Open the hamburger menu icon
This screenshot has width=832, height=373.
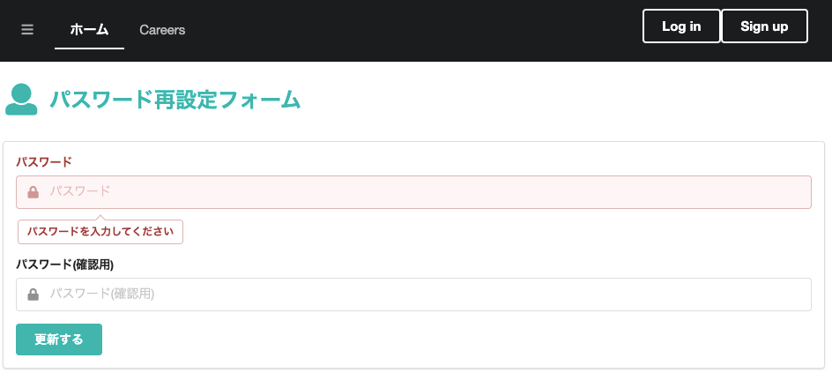(27, 30)
